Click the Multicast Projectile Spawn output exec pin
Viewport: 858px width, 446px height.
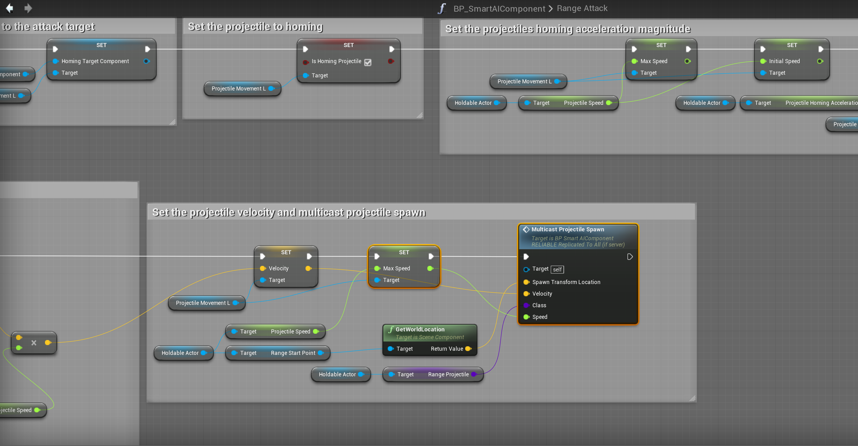pyautogui.click(x=630, y=257)
